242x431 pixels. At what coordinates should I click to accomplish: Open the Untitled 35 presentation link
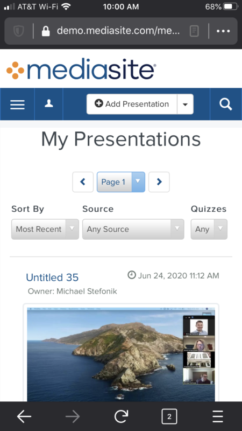[x=52, y=277]
